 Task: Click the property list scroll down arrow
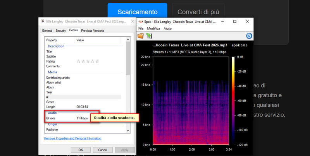pos(128,131)
